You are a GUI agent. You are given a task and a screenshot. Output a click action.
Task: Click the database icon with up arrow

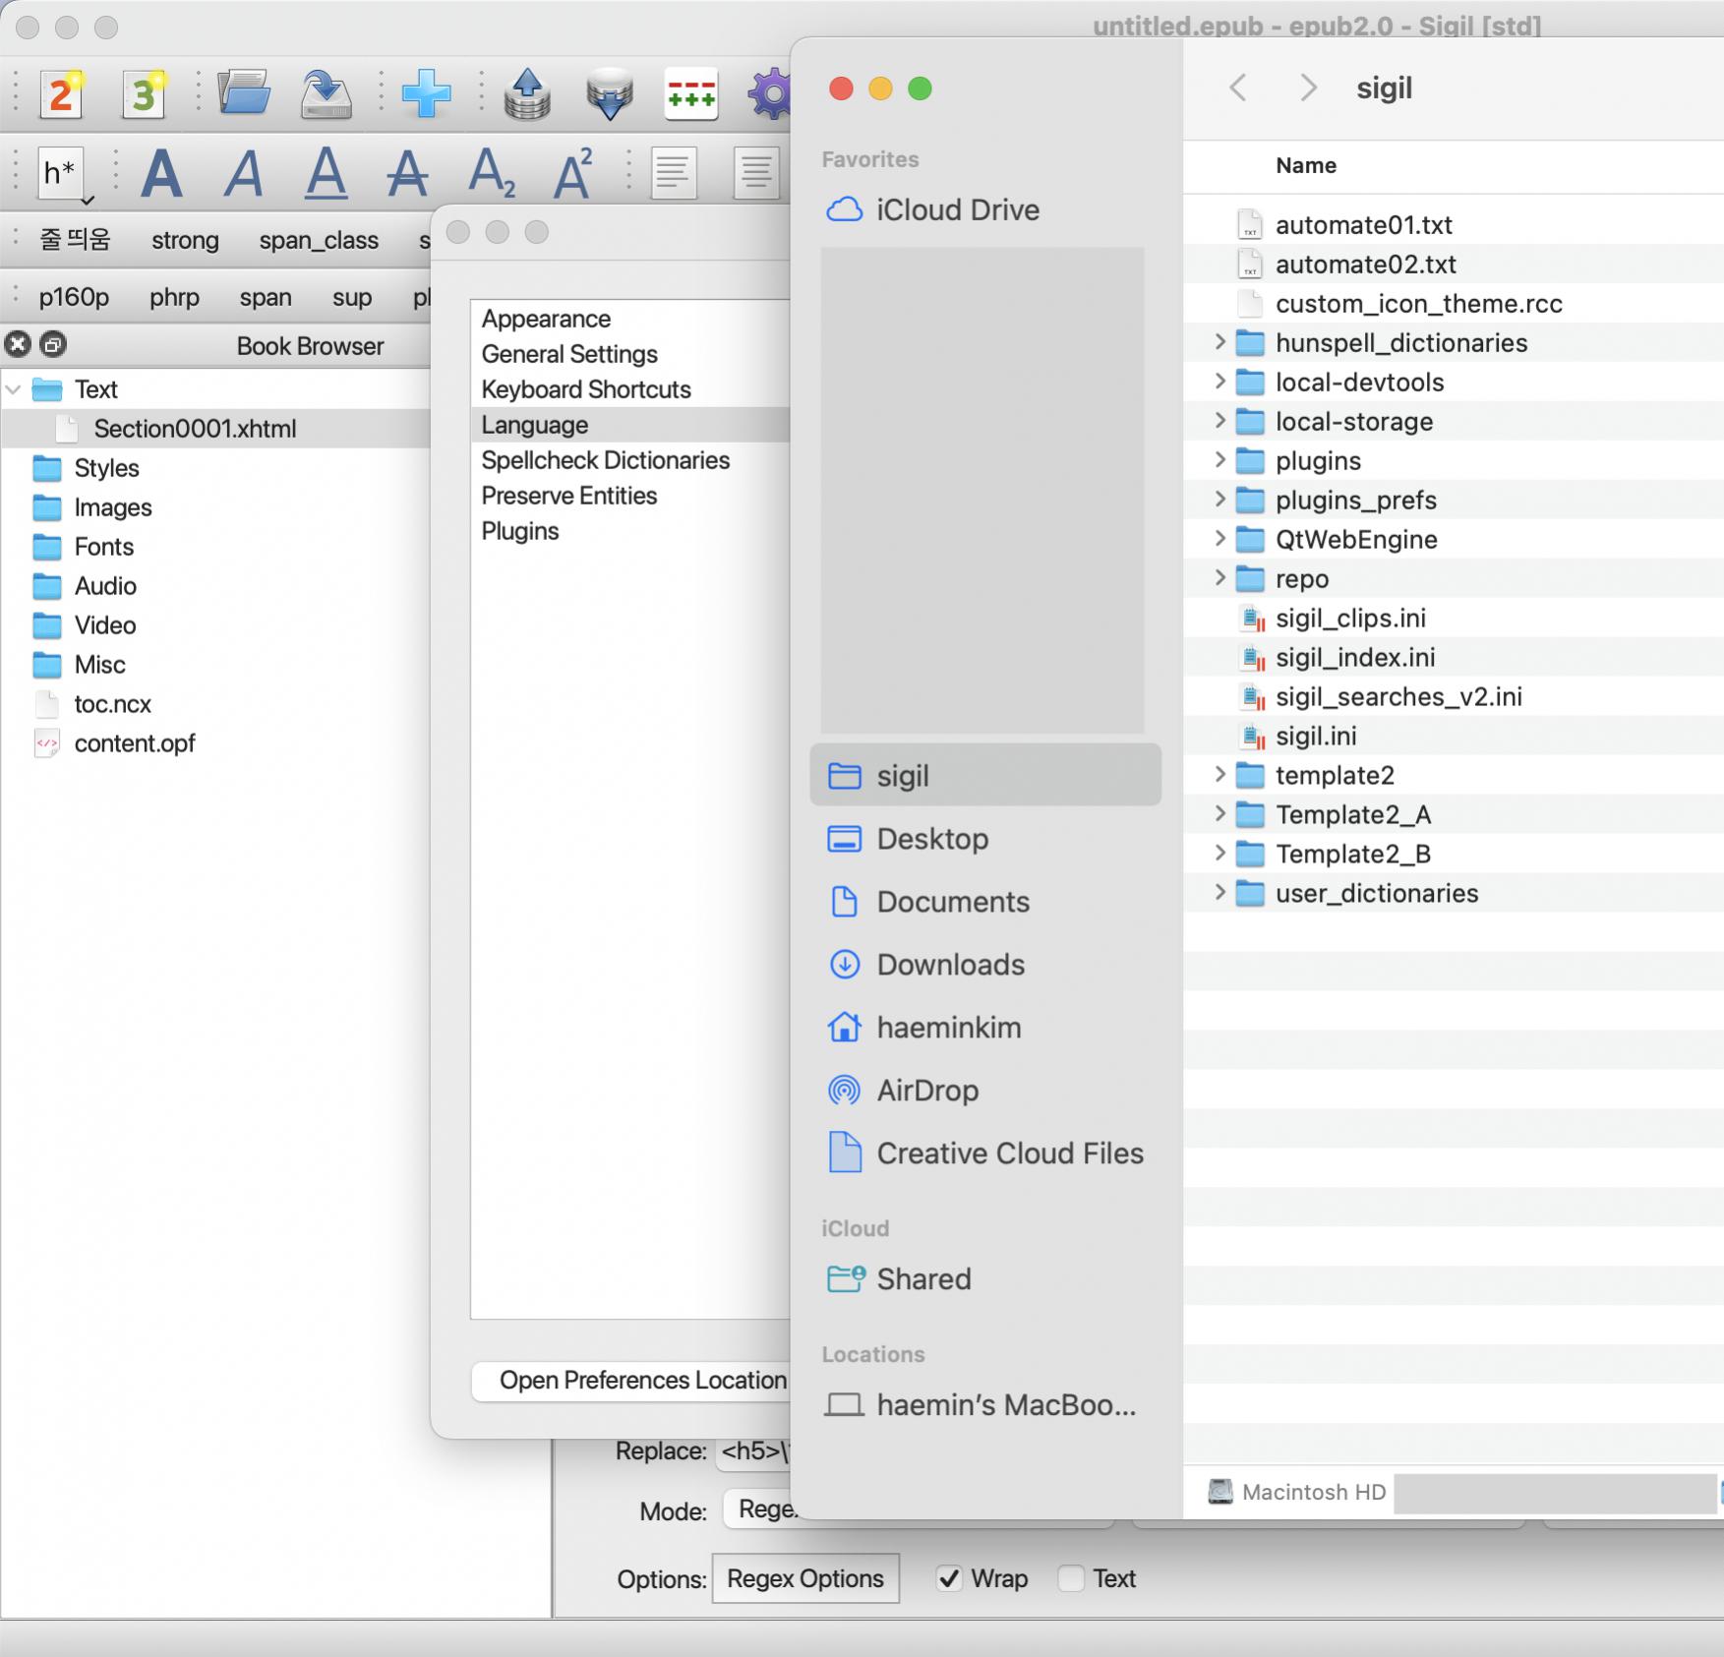click(x=527, y=94)
